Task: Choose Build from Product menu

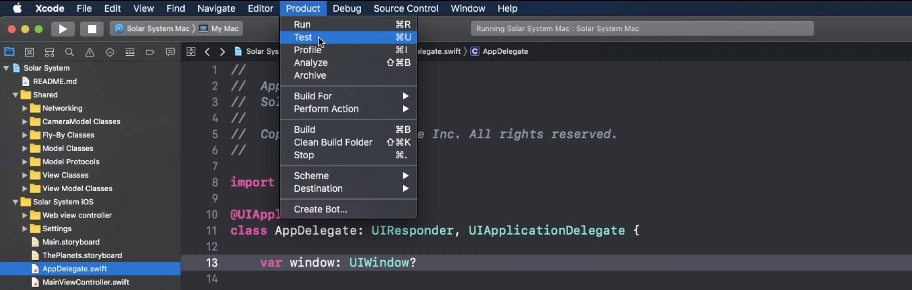Action: pos(348,130)
